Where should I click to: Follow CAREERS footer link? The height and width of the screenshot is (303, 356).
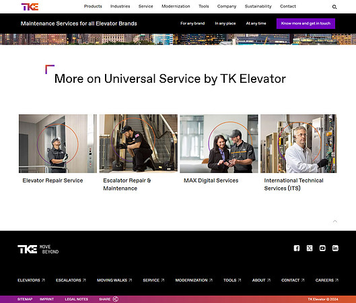click(x=326, y=280)
